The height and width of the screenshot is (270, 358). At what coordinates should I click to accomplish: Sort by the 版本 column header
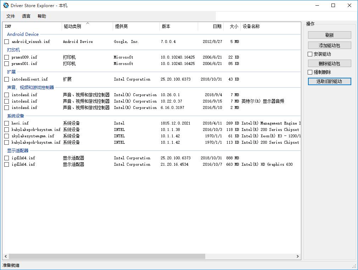coord(179,26)
